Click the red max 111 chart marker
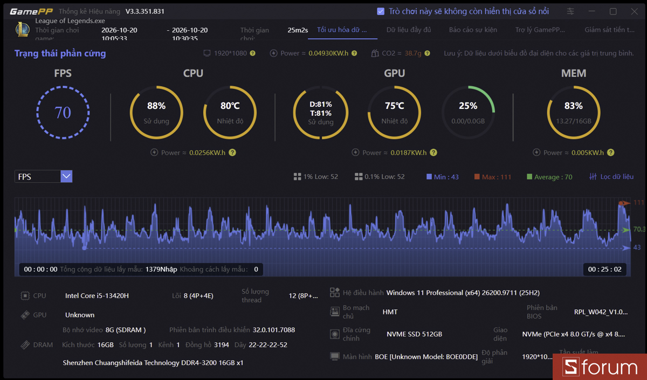647x380 pixels. 624,203
